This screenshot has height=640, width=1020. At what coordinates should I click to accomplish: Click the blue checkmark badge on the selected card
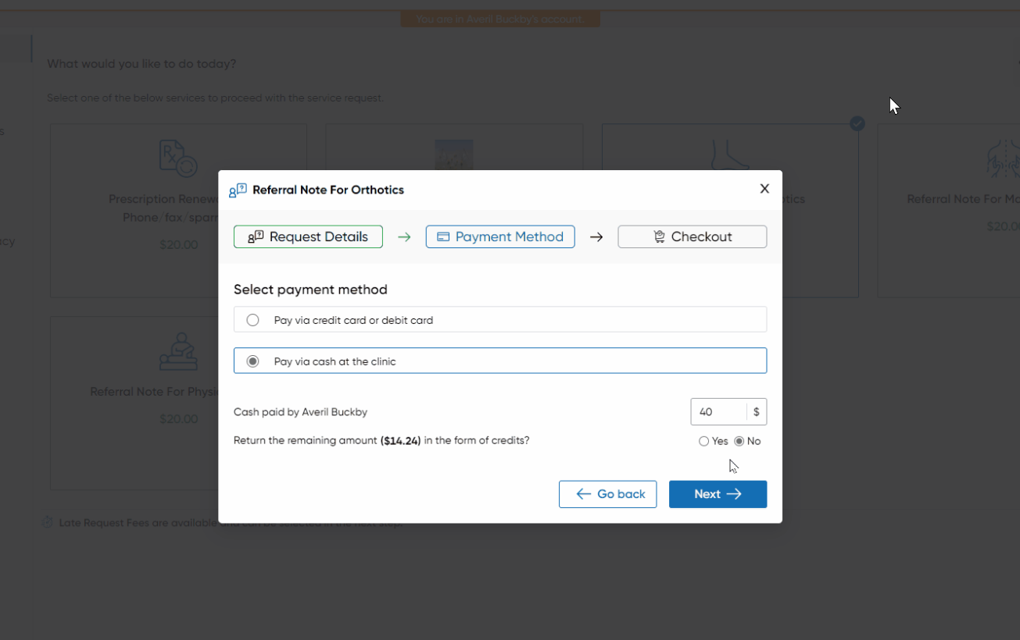857,123
